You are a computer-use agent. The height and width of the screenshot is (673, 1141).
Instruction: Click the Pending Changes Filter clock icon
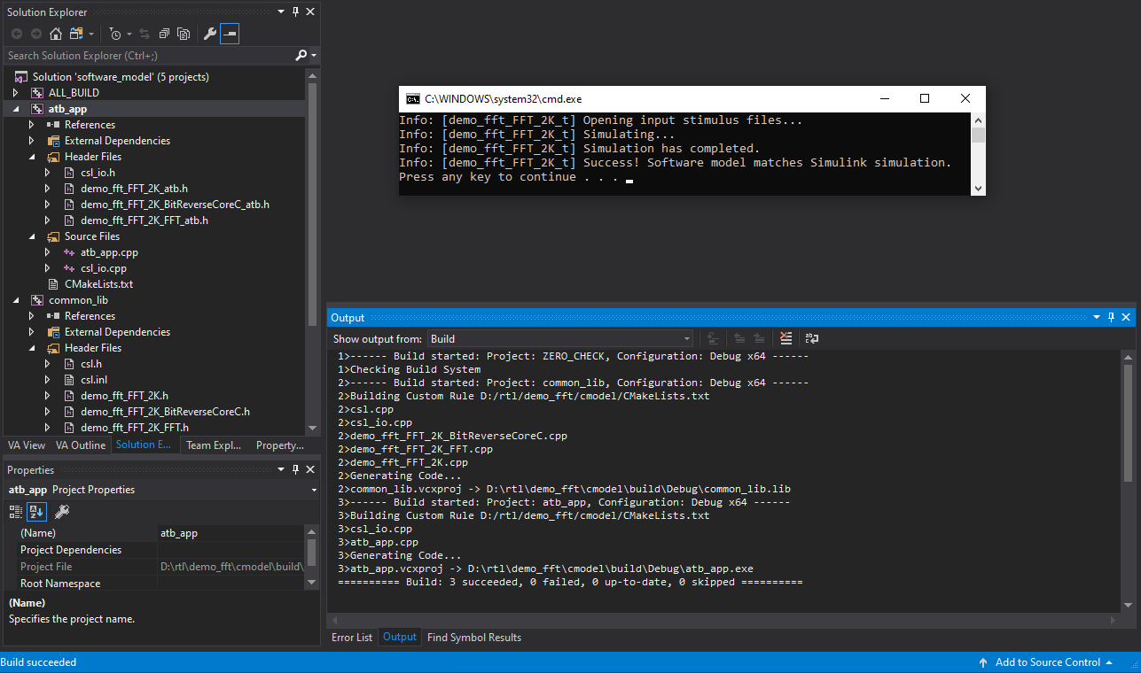[115, 34]
